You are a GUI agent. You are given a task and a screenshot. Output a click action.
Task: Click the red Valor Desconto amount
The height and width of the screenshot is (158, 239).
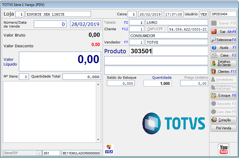pos(95,45)
